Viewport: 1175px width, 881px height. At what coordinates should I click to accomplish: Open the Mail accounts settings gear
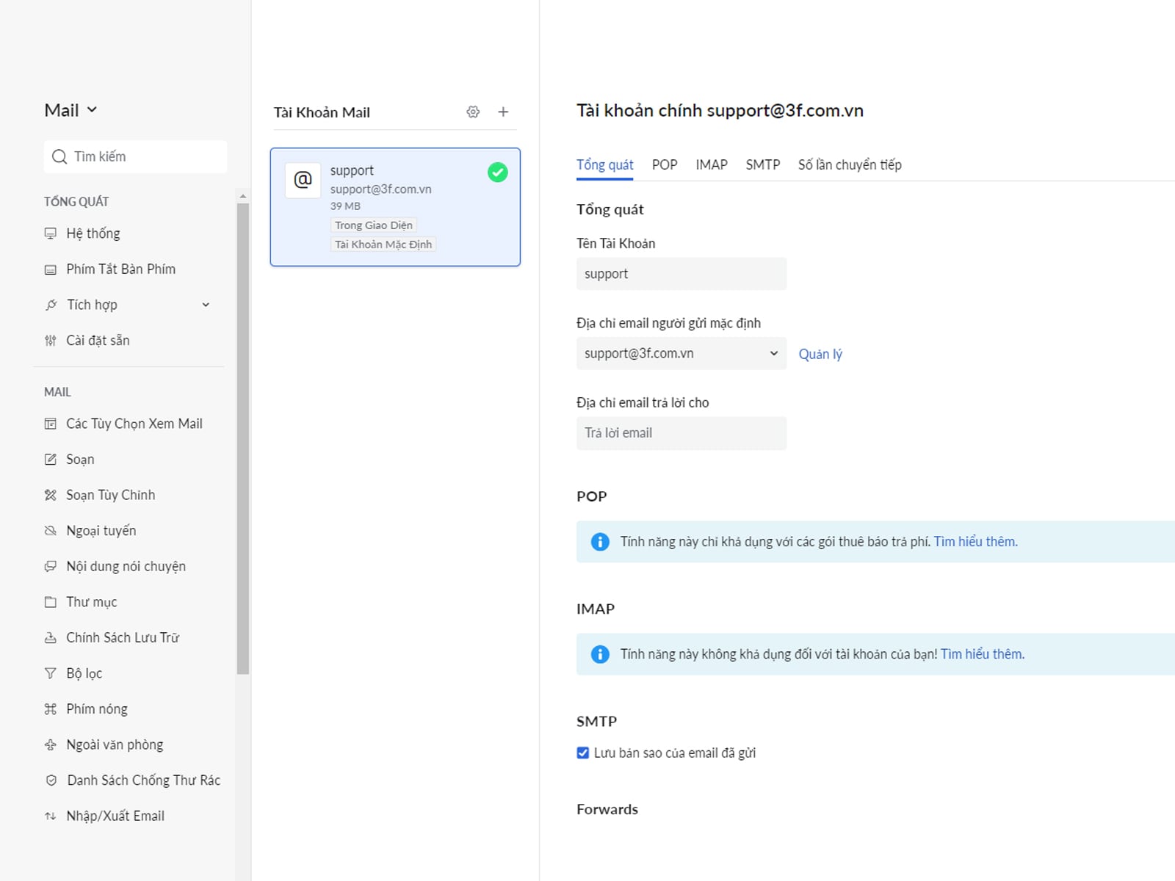click(473, 112)
